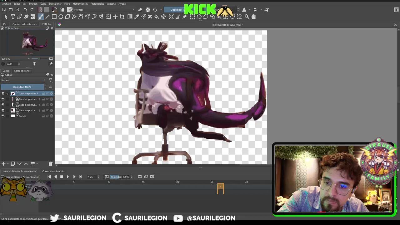Select the Crop tool
This screenshot has height=225, width=400.
[x=122, y=17]
